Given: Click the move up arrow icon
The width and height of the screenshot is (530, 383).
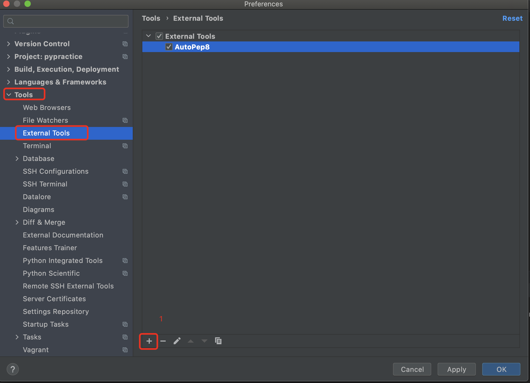Looking at the screenshot, I should tap(191, 341).
